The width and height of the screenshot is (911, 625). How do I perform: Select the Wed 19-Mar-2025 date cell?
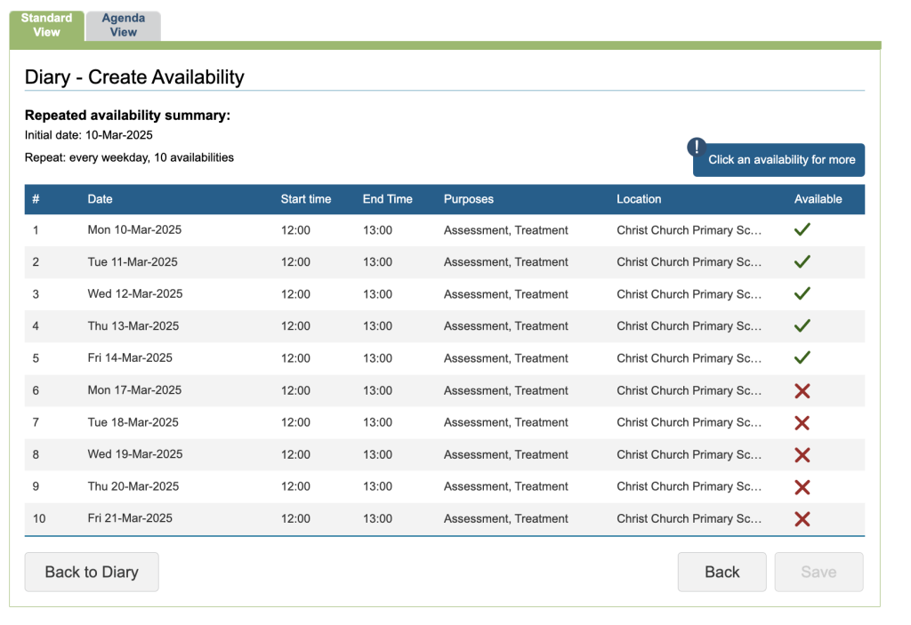(135, 454)
